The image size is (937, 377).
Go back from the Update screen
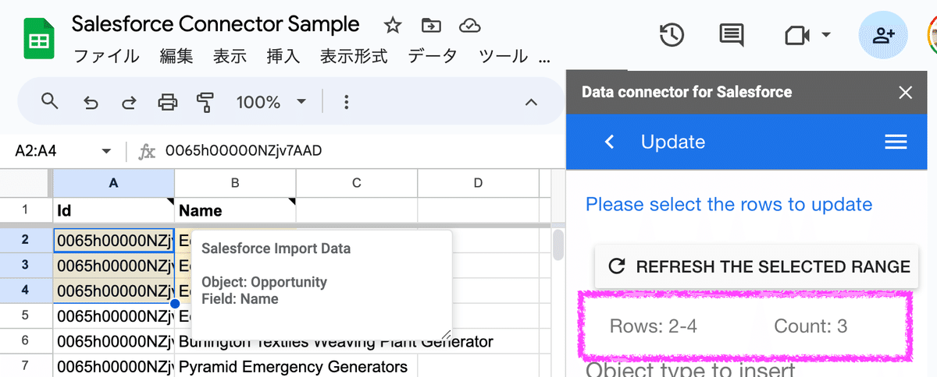(610, 142)
